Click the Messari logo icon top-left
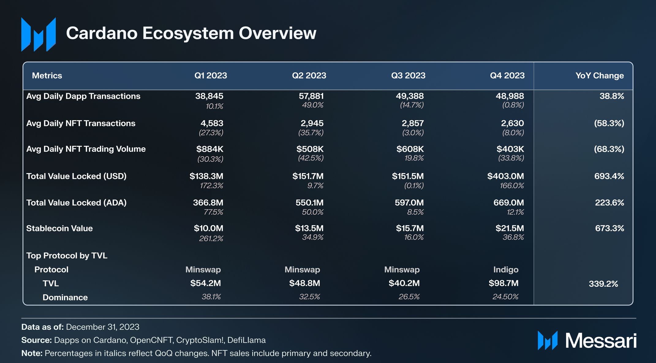 click(39, 34)
